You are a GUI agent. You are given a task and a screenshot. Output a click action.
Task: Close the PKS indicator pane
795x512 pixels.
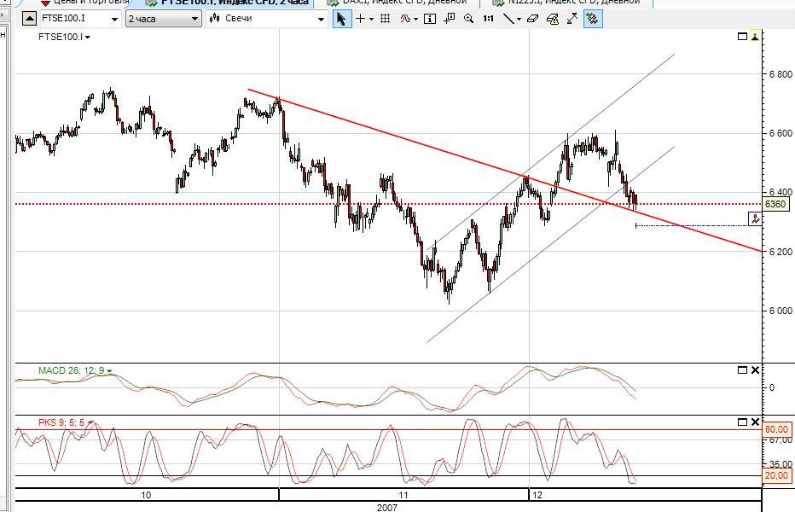(x=755, y=422)
